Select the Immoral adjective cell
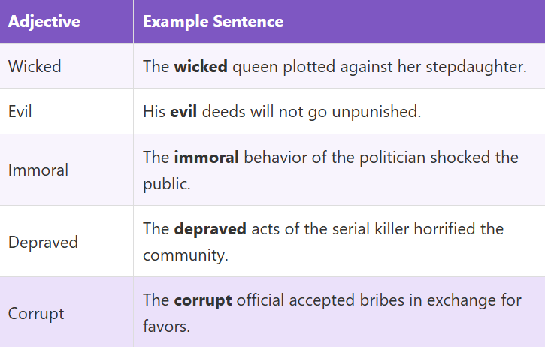The width and height of the screenshot is (545, 347). tap(38, 170)
